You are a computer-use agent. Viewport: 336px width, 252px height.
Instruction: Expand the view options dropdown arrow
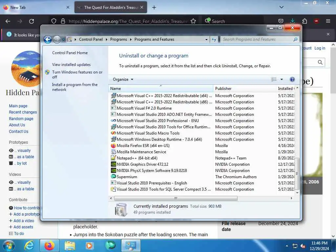(282, 79)
